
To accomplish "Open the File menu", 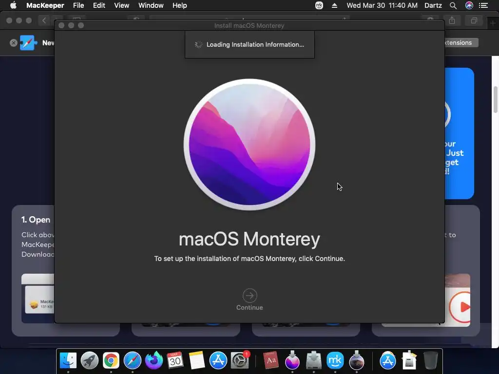I will point(78,5).
